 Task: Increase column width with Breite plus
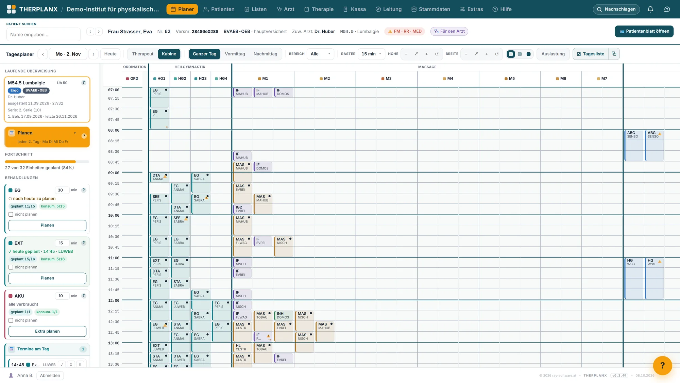coord(487,54)
